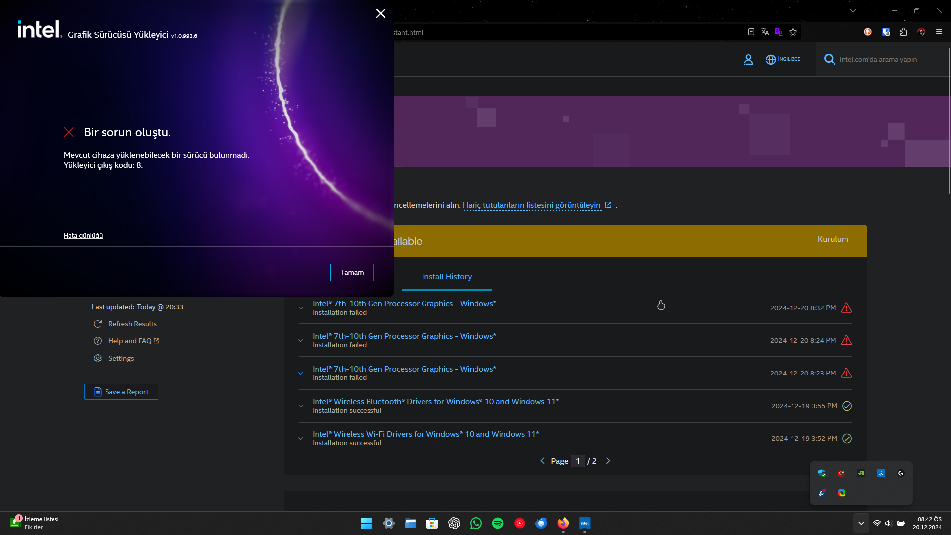Open Help and FAQ question icon
The height and width of the screenshot is (535, 951).
click(x=98, y=341)
